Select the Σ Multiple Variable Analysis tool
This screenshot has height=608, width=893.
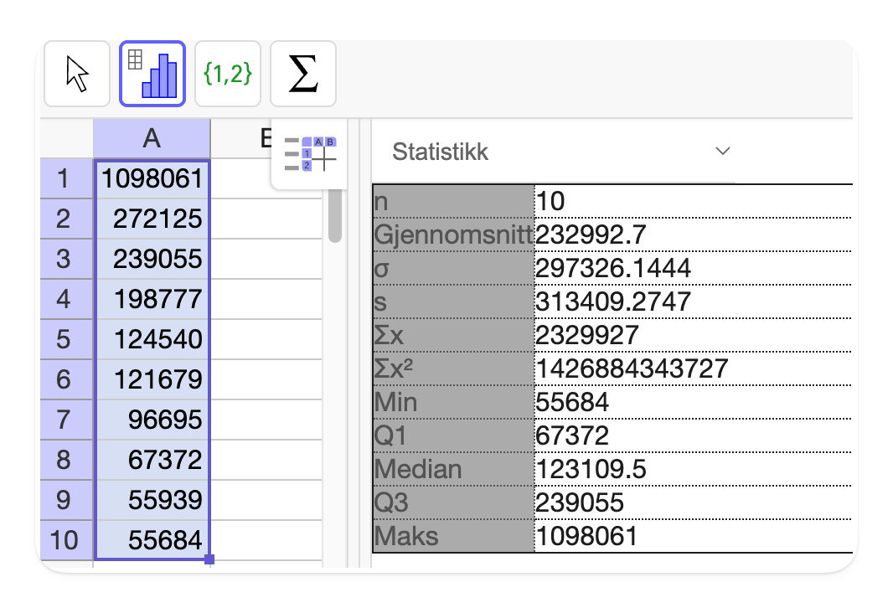tap(302, 74)
